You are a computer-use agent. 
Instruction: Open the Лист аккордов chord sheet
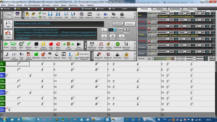coord(14,54)
